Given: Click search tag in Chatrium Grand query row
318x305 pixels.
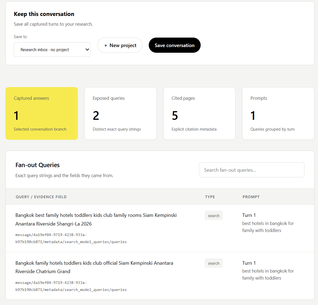Looking at the screenshot, I should (x=214, y=263).
